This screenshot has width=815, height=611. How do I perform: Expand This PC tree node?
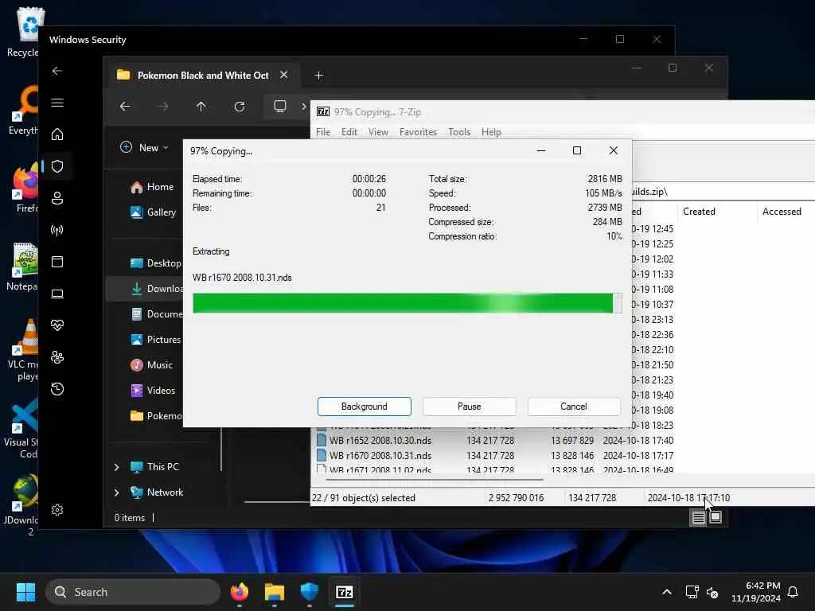(x=116, y=467)
